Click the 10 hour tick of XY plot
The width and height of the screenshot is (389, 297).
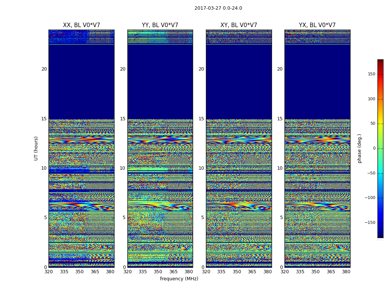pos(201,168)
